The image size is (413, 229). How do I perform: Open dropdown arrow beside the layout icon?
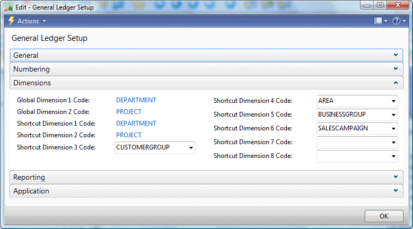(x=385, y=21)
